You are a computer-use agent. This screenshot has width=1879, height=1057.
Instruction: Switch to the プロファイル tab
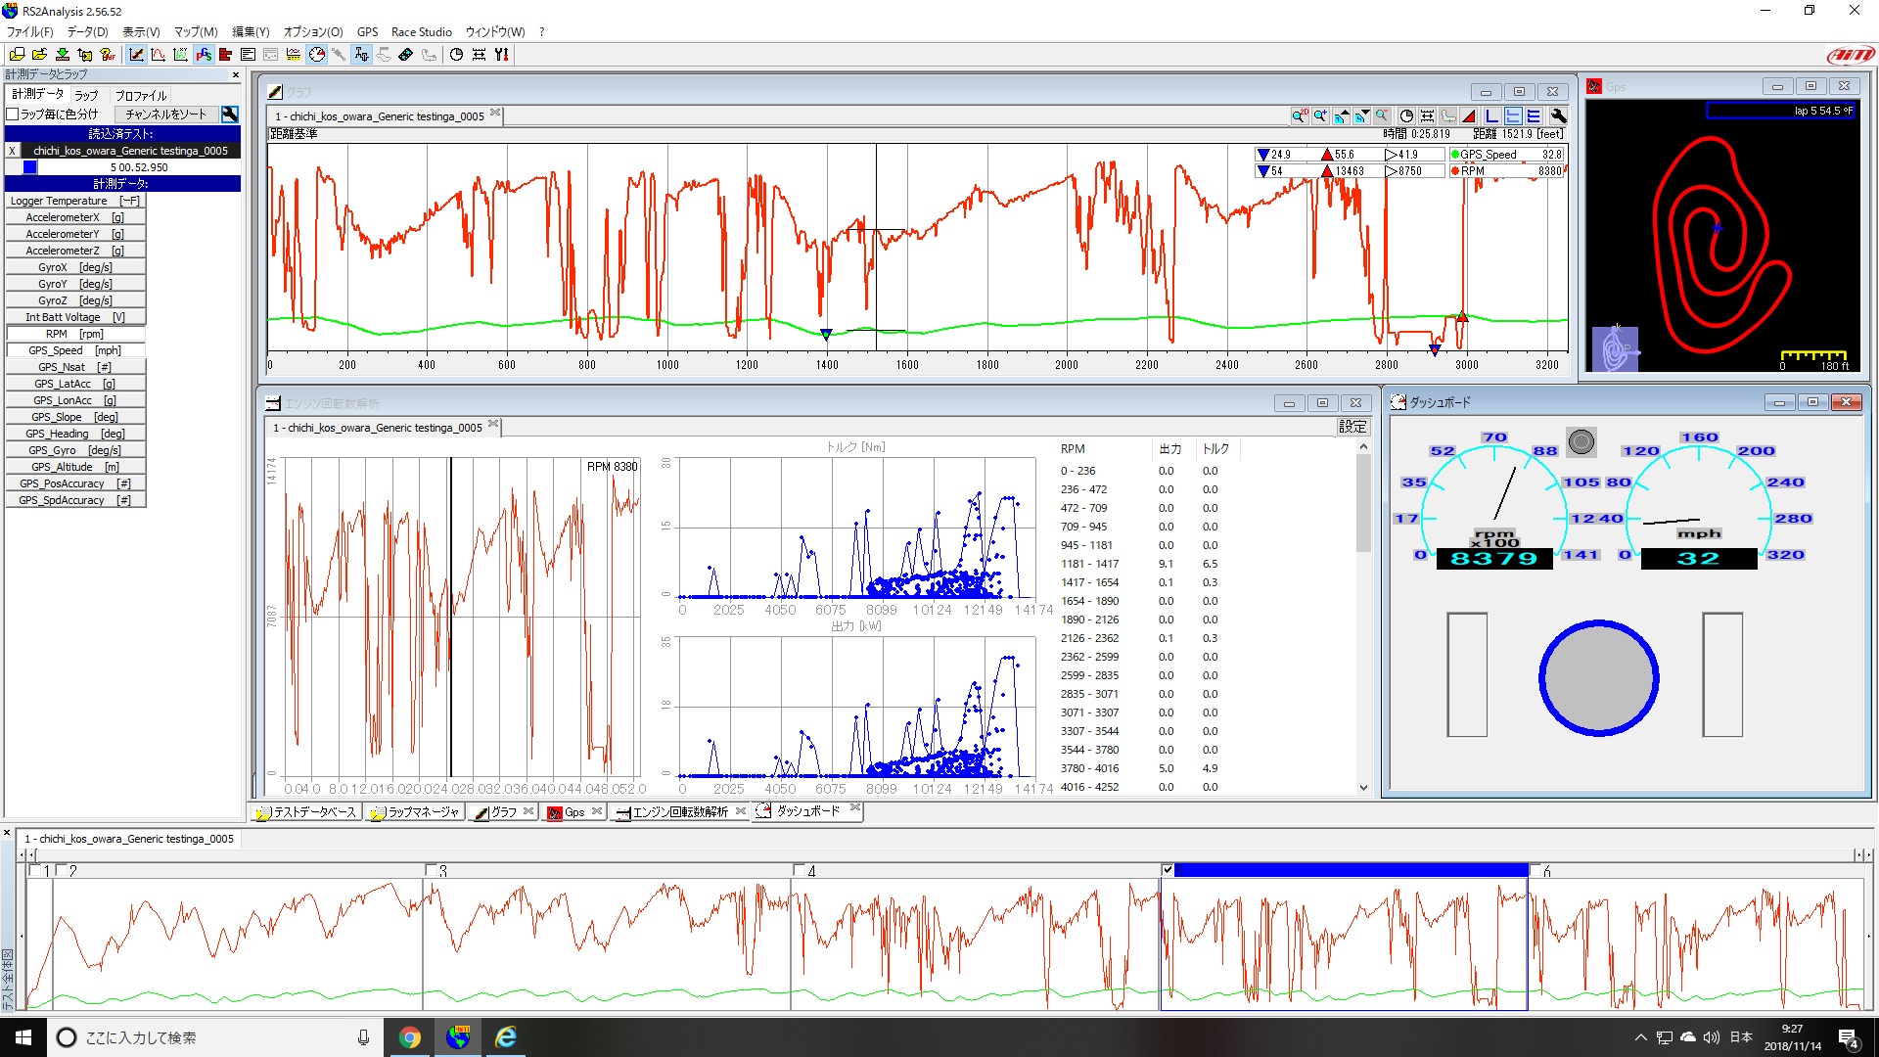(141, 95)
